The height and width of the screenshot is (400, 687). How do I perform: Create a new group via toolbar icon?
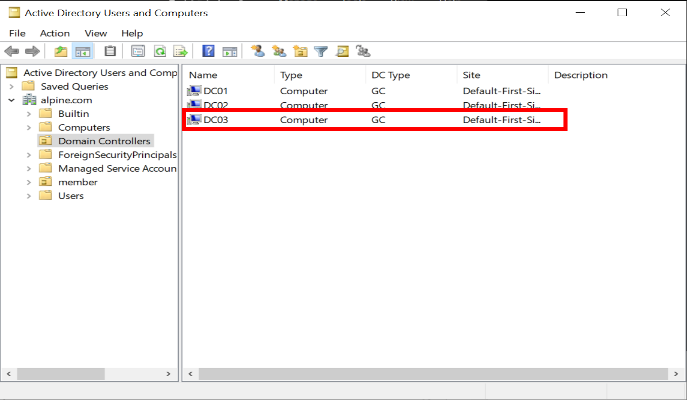pos(279,51)
